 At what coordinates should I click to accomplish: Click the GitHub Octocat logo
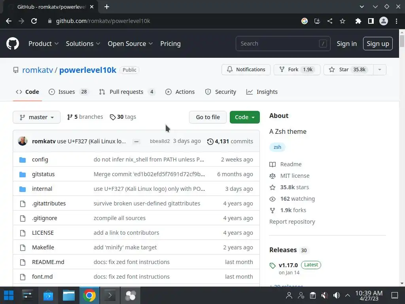pos(13,44)
